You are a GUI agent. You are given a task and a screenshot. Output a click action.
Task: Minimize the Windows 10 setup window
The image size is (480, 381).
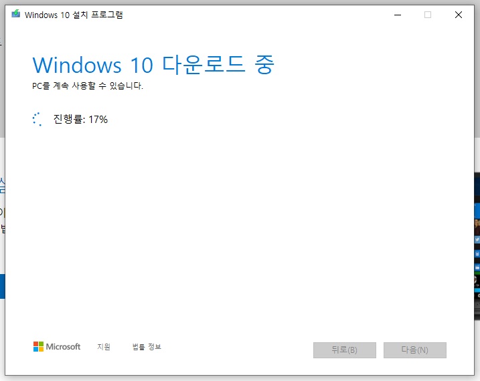pos(398,15)
